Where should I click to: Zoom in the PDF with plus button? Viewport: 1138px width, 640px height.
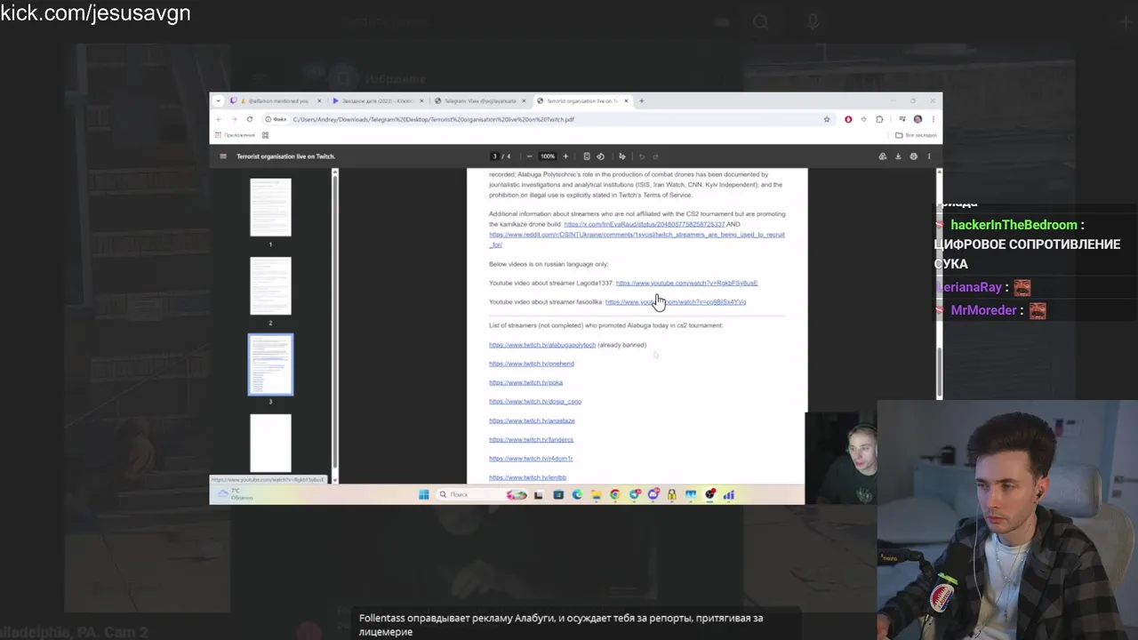(x=566, y=156)
